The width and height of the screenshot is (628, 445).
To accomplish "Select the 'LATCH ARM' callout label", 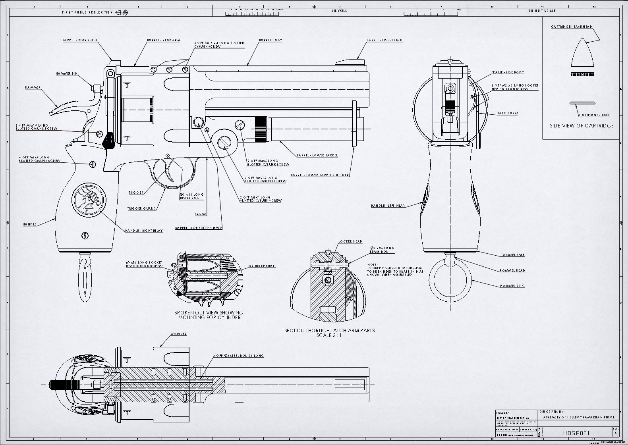I will (508, 113).
